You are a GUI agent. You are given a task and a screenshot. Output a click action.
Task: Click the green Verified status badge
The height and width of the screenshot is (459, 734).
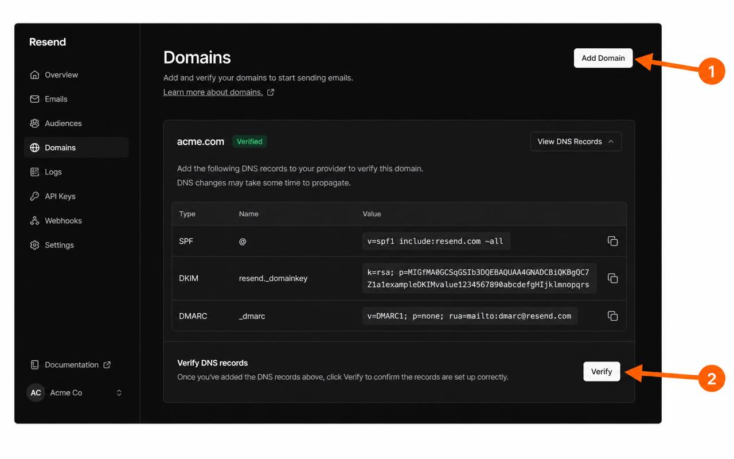click(249, 142)
